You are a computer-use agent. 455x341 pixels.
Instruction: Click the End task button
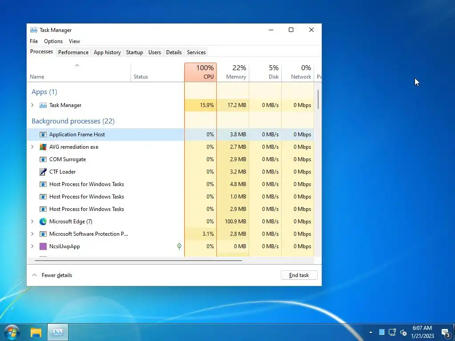pyautogui.click(x=299, y=275)
